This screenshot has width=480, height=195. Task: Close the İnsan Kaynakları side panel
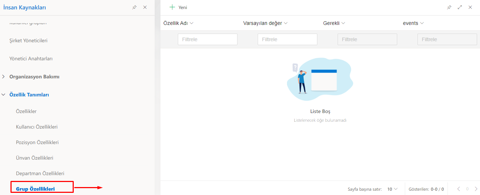click(x=145, y=7)
